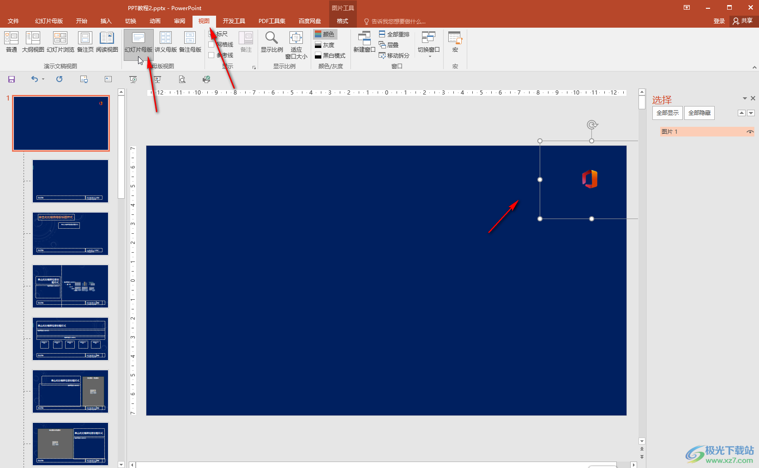Image resolution: width=759 pixels, height=468 pixels.
Task: Open Ribbon Display Options in title bar
Action: (x=687, y=7)
